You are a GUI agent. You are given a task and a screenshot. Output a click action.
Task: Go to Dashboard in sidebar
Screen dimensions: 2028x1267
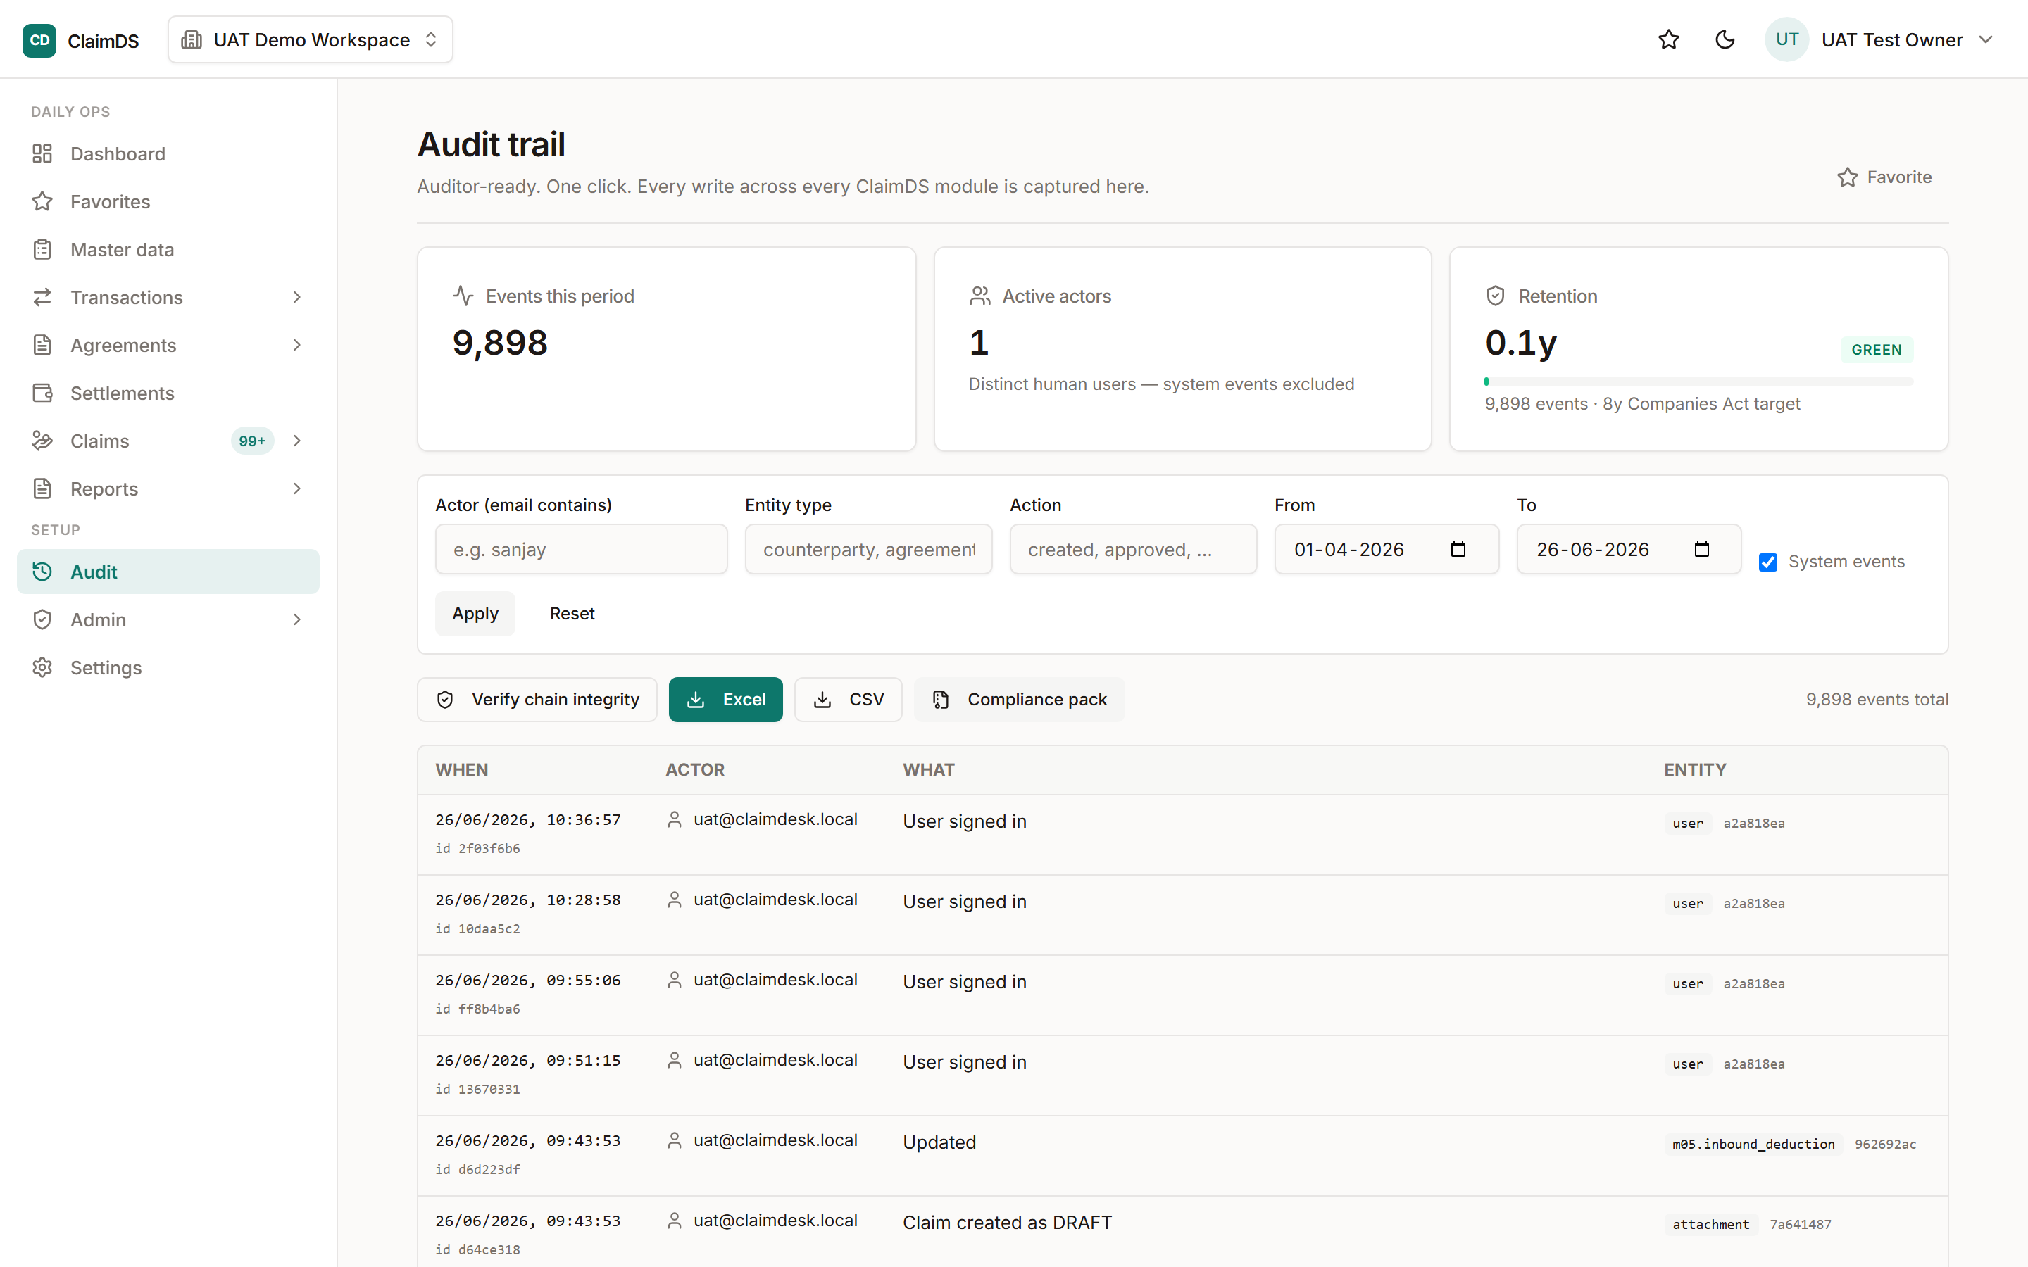tap(168, 153)
